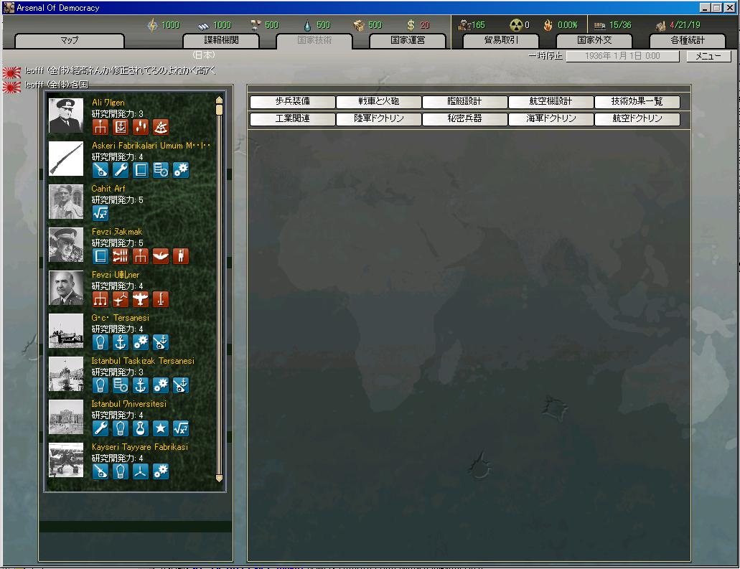The height and width of the screenshot is (569, 740).
Task: Click the sextant skill icon in Ali's row
Action: [161, 126]
